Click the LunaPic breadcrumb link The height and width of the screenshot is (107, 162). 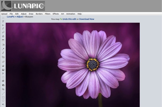(x=11, y=17)
